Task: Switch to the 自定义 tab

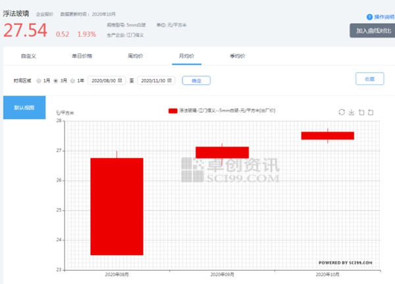Action: 28,56
